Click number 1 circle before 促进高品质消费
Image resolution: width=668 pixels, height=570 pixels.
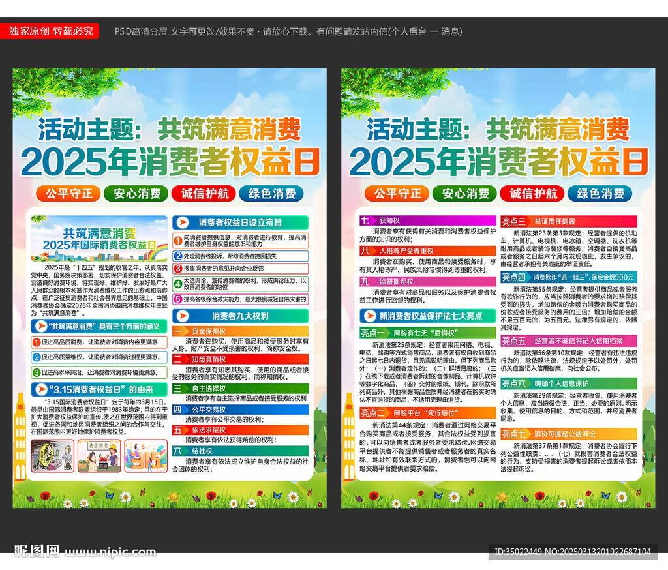pos(37,342)
